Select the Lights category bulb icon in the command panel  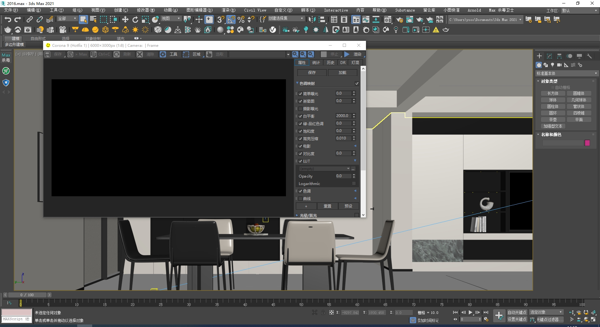[x=552, y=65]
